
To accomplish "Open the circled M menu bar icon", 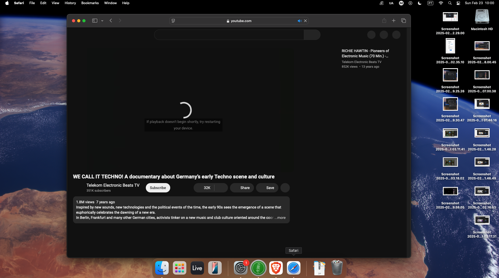I will (x=401, y=3).
